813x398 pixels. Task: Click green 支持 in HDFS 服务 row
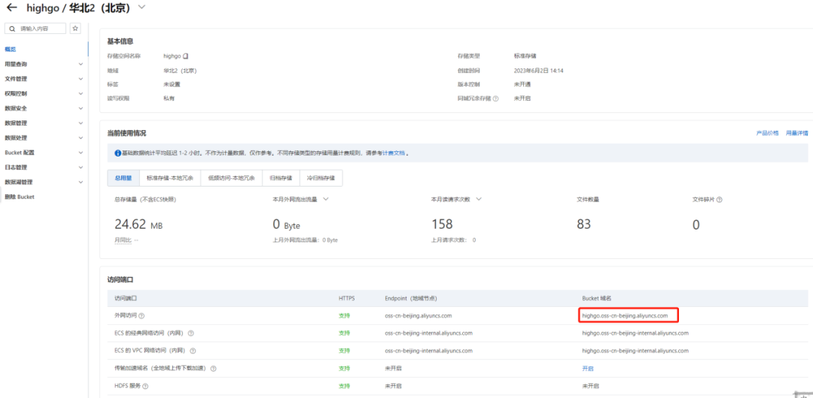344,386
